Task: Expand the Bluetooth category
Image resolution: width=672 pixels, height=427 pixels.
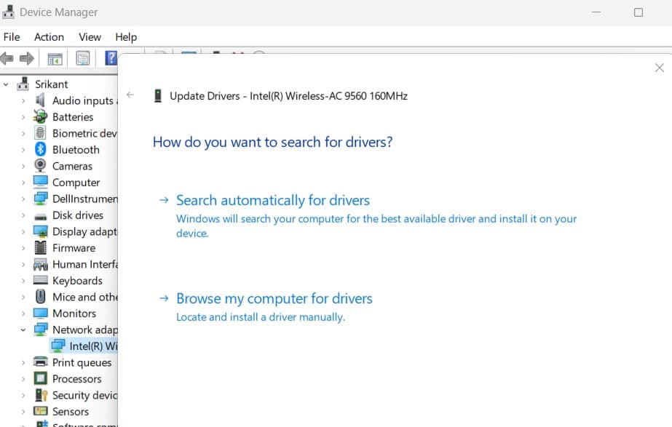Action: click(23, 150)
